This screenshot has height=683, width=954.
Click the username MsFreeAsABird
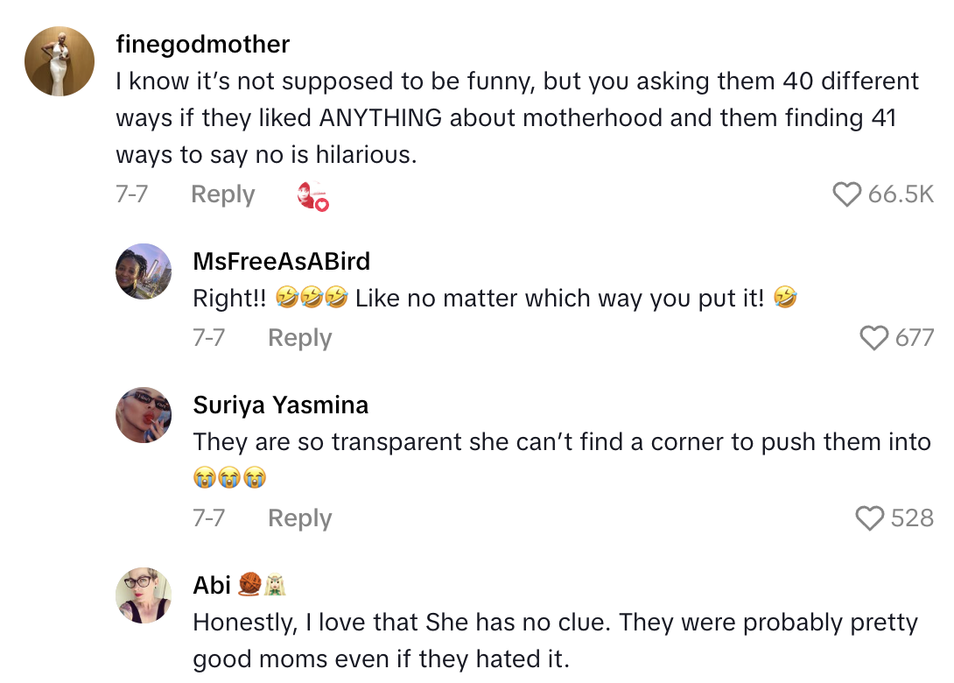coord(281,261)
